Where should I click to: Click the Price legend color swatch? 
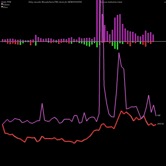tap(2, 7)
